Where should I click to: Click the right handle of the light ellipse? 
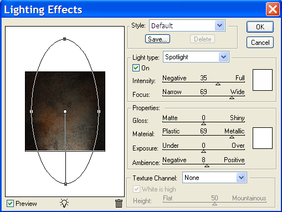[99, 111]
